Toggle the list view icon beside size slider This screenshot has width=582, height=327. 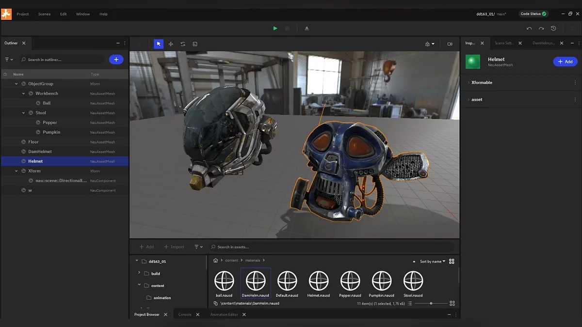(x=410, y=303)
